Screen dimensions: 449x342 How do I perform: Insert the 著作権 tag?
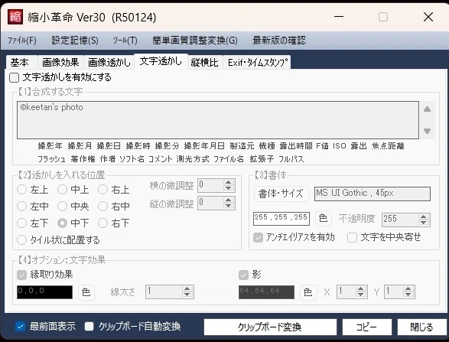83,159
